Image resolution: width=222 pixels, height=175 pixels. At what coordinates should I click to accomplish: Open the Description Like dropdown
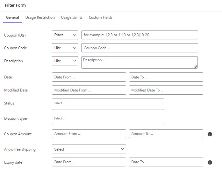click(65, 61)
